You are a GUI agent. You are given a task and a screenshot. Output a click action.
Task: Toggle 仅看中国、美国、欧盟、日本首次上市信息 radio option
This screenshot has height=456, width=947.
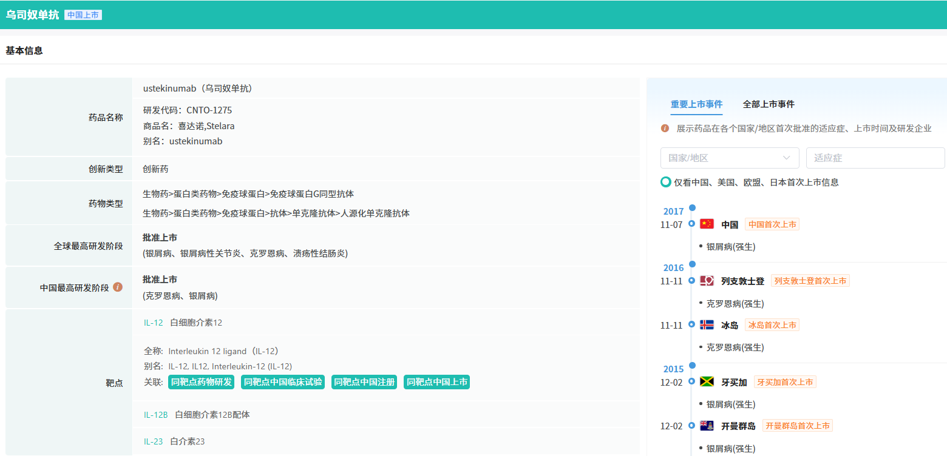[666, 182]
